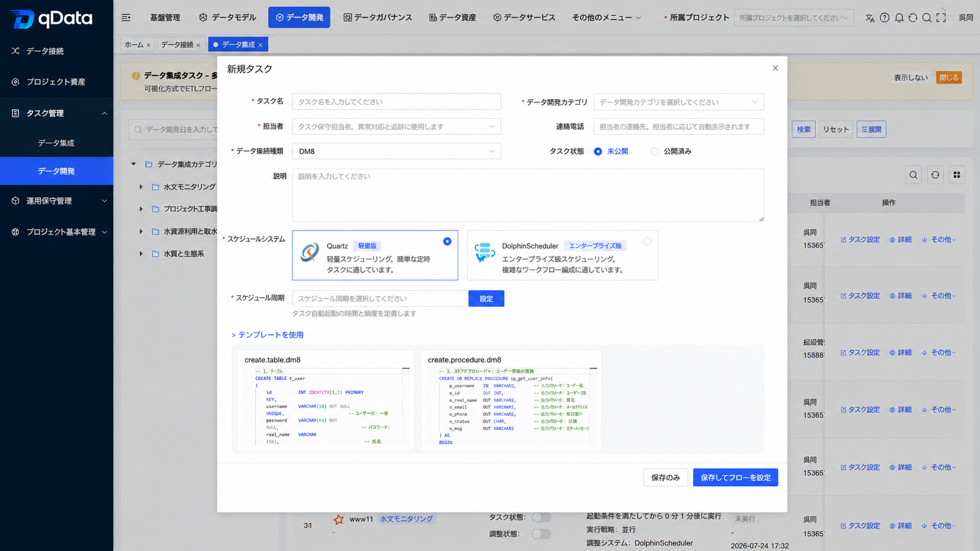Click the qData logo
The height and width of the screenshot is (551, 980).
(x=52, y=19)
